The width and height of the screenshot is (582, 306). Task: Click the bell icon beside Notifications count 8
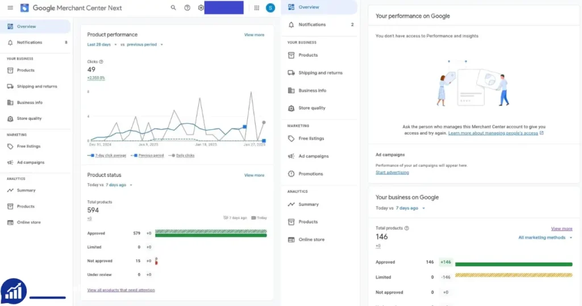pyautogui.click(x=10, y=43)
